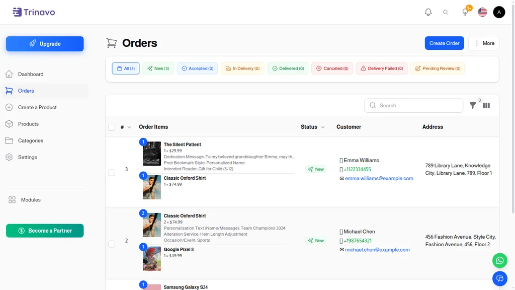Click the Upgrade button
The width and height of the screenshot is (515, 290).
45,44
